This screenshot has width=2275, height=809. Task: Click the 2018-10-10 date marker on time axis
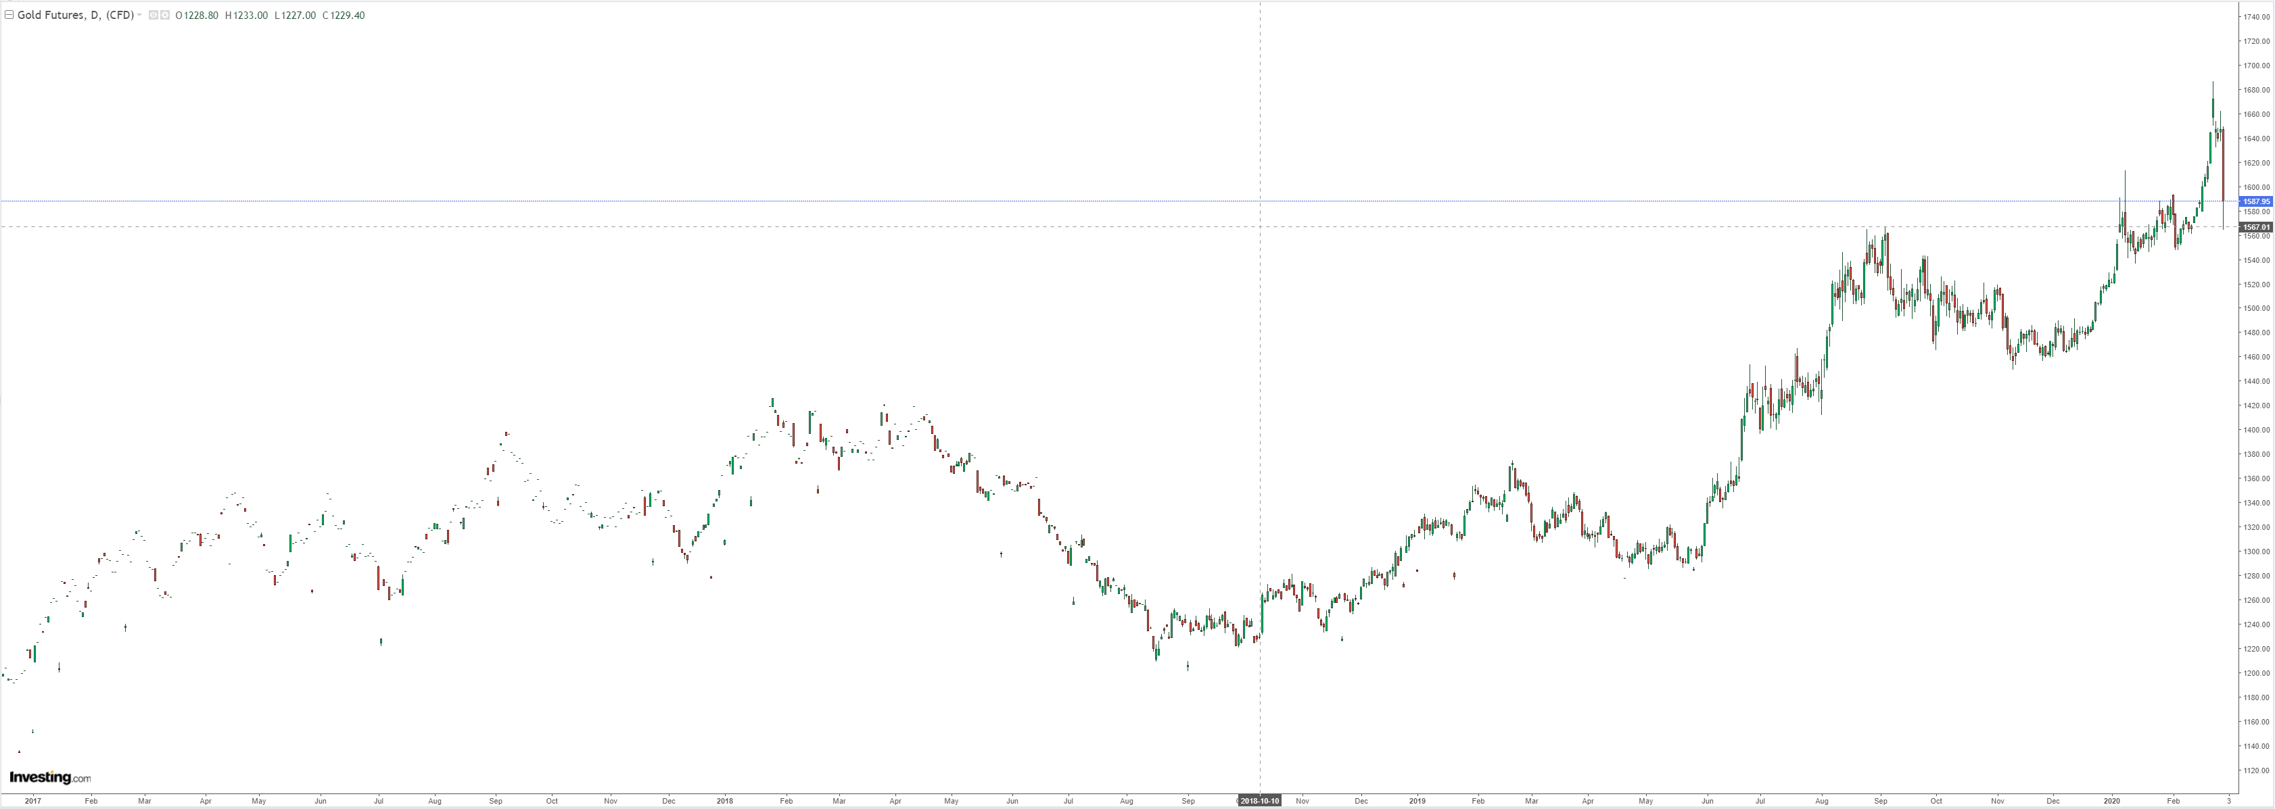click(x=1259, y=801)
